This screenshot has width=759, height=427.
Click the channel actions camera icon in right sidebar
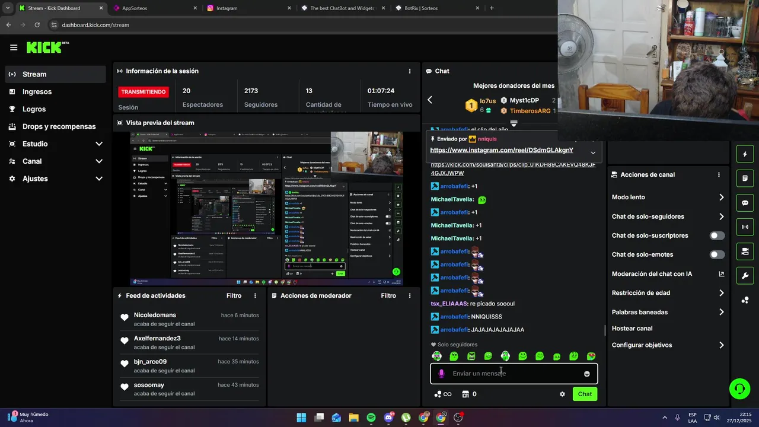tap(745, 251)
